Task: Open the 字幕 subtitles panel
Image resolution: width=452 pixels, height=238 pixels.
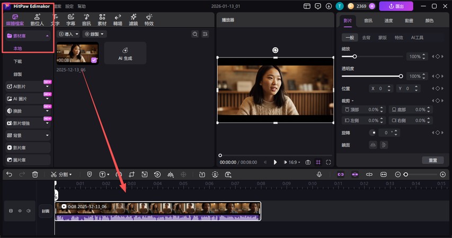Action: coord(70,20)
